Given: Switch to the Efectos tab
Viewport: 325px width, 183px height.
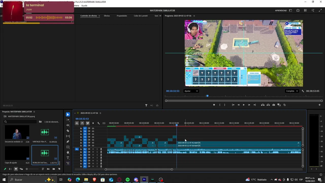Looking at the screenshot, I should (107, 16).
